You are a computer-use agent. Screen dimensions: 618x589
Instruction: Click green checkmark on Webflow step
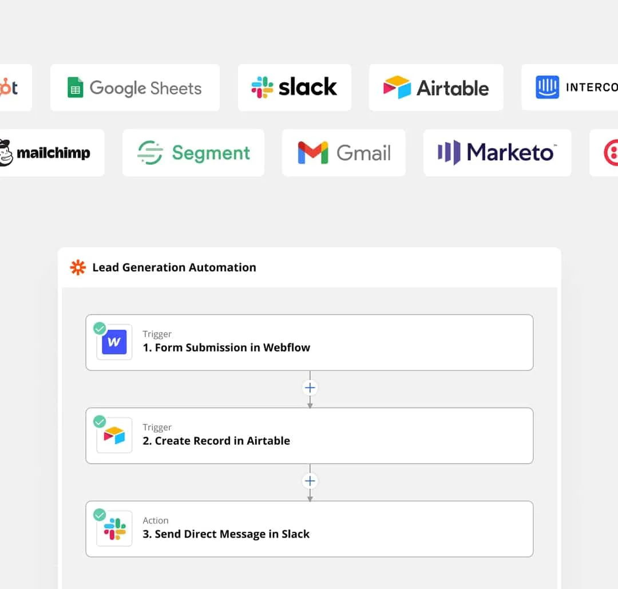(x=100, y=328)
